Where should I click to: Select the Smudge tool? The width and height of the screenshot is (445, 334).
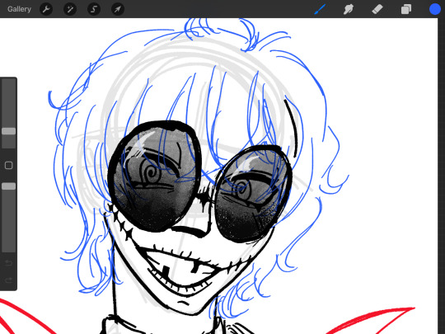[349, 9]
